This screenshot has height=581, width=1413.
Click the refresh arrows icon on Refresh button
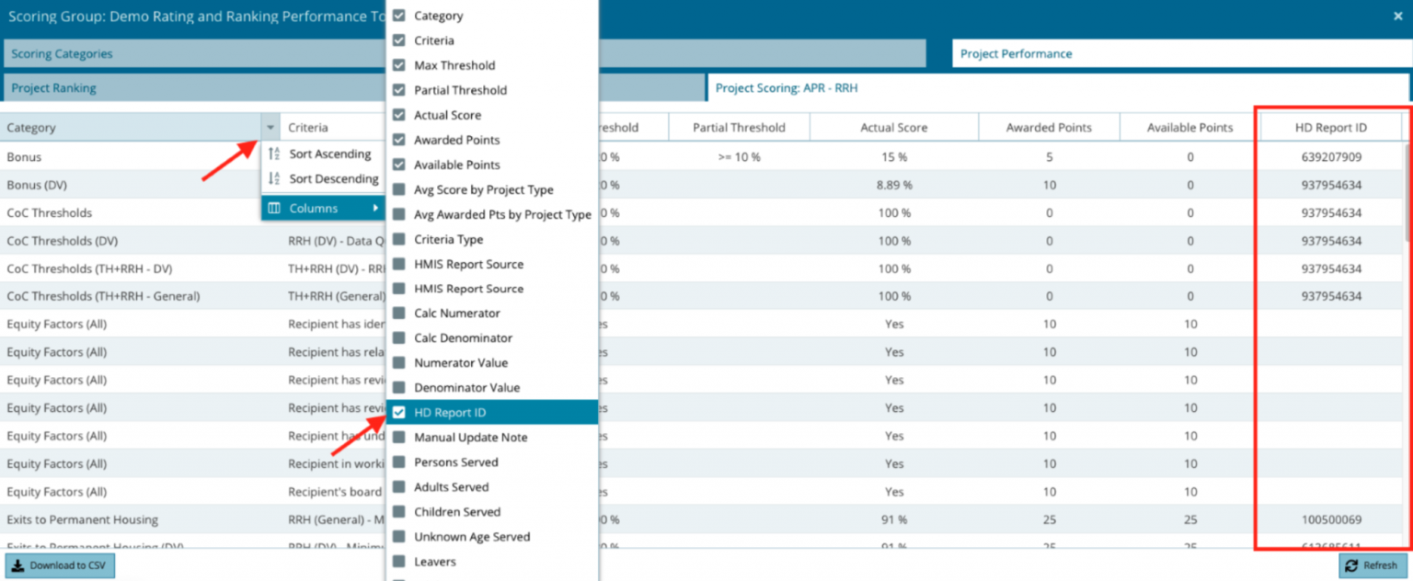tap(1350, 565)
